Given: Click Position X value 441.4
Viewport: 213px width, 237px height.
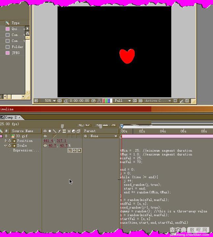Looking at the screenshot, I should pos(48,141).
